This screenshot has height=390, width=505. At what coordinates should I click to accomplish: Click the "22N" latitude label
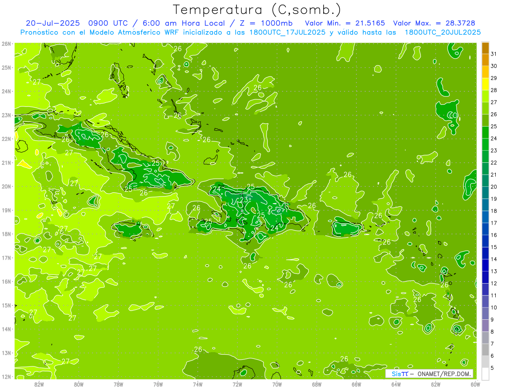(x=6, y=139)
